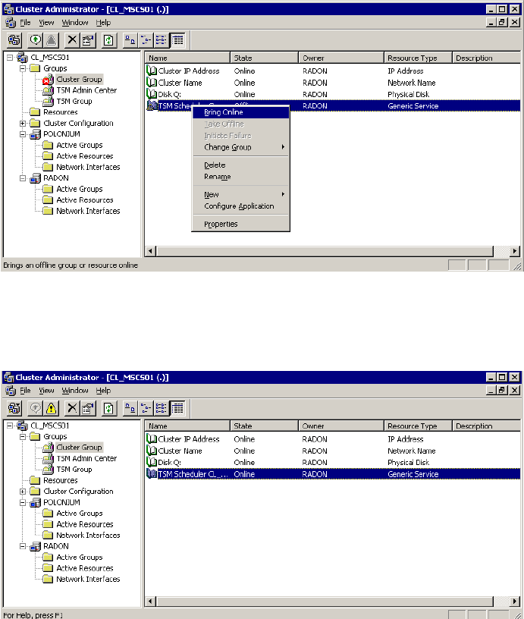Click Delete X toolbar icon in upper window
524x619 pixels.
click(x=72, y=40)
